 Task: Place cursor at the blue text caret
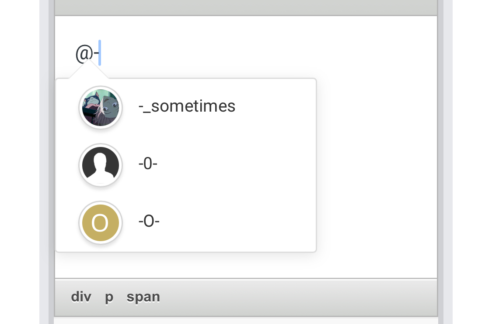pyautogui.click(x=100, y=53)
